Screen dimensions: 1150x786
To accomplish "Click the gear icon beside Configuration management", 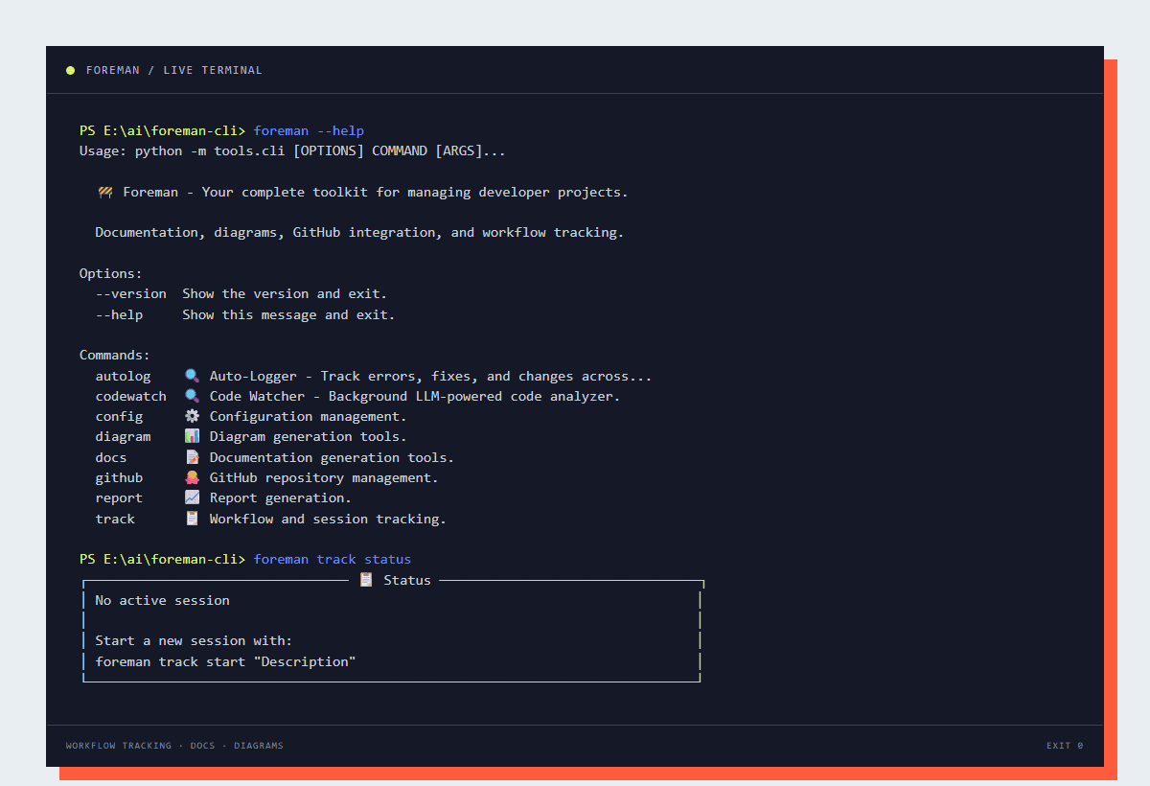I will (x=192, y=416).
